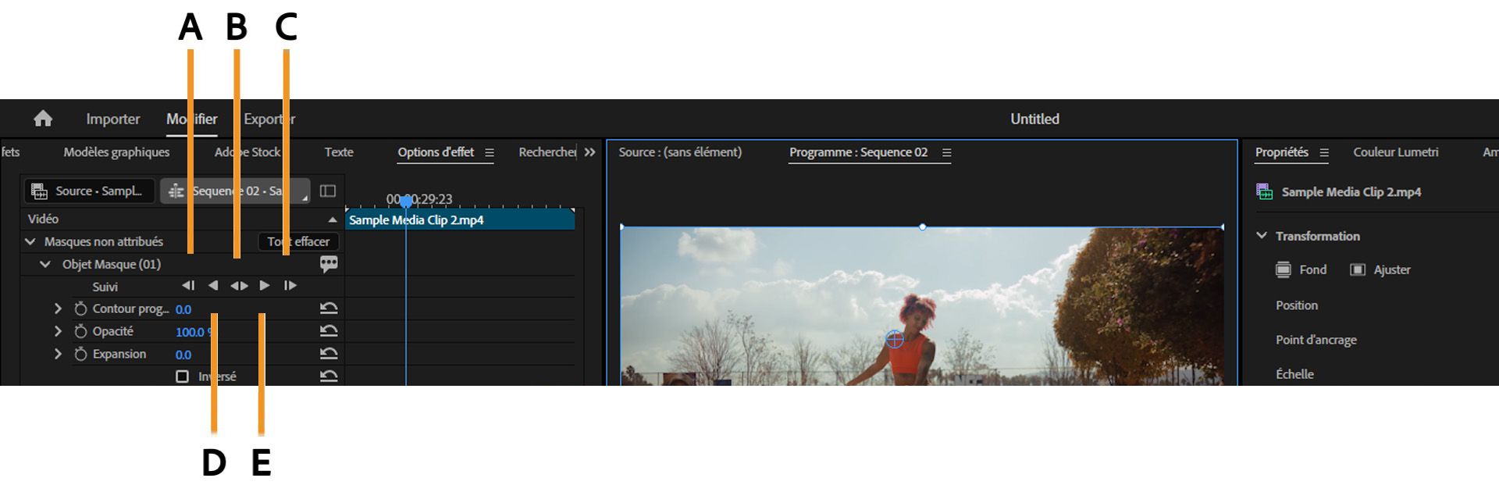
Task: Click top-center transform handle in monitor
Action: [x=922, y=226]
